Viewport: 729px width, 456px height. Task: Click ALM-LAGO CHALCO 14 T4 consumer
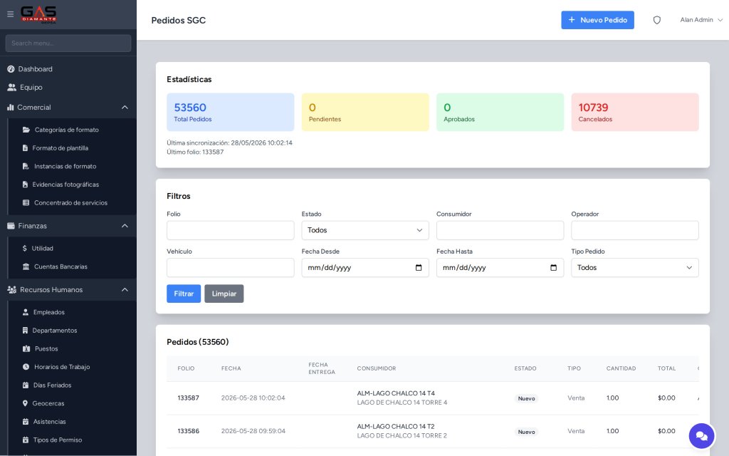click(x=396, y=393)
